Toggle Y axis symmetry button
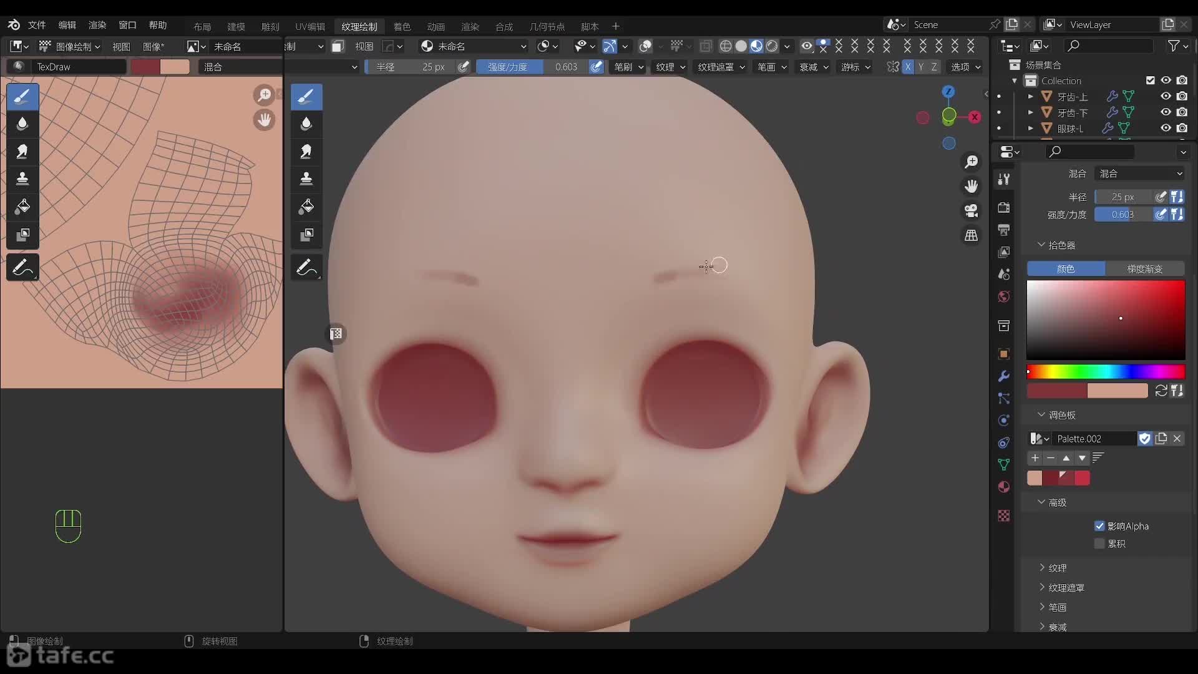The width and height of the screenshot is (1198, 674). coord(921,67)
